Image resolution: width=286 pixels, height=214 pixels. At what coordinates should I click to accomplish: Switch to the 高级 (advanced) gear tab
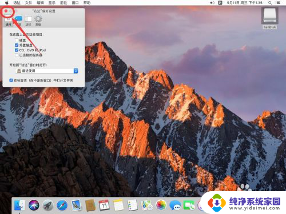tap(38, 21)
